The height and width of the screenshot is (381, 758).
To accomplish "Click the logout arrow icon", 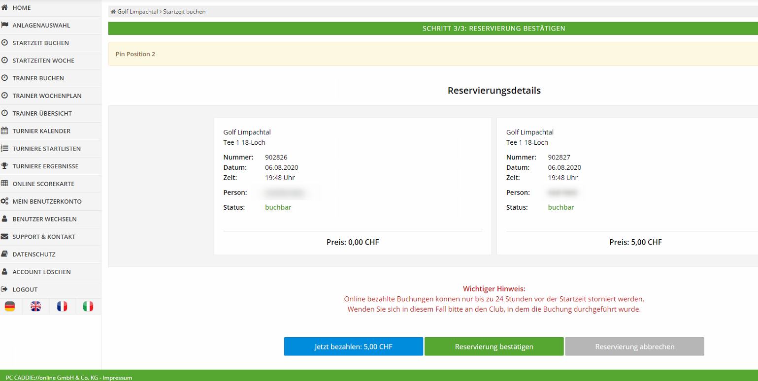I will coord(5,289).
